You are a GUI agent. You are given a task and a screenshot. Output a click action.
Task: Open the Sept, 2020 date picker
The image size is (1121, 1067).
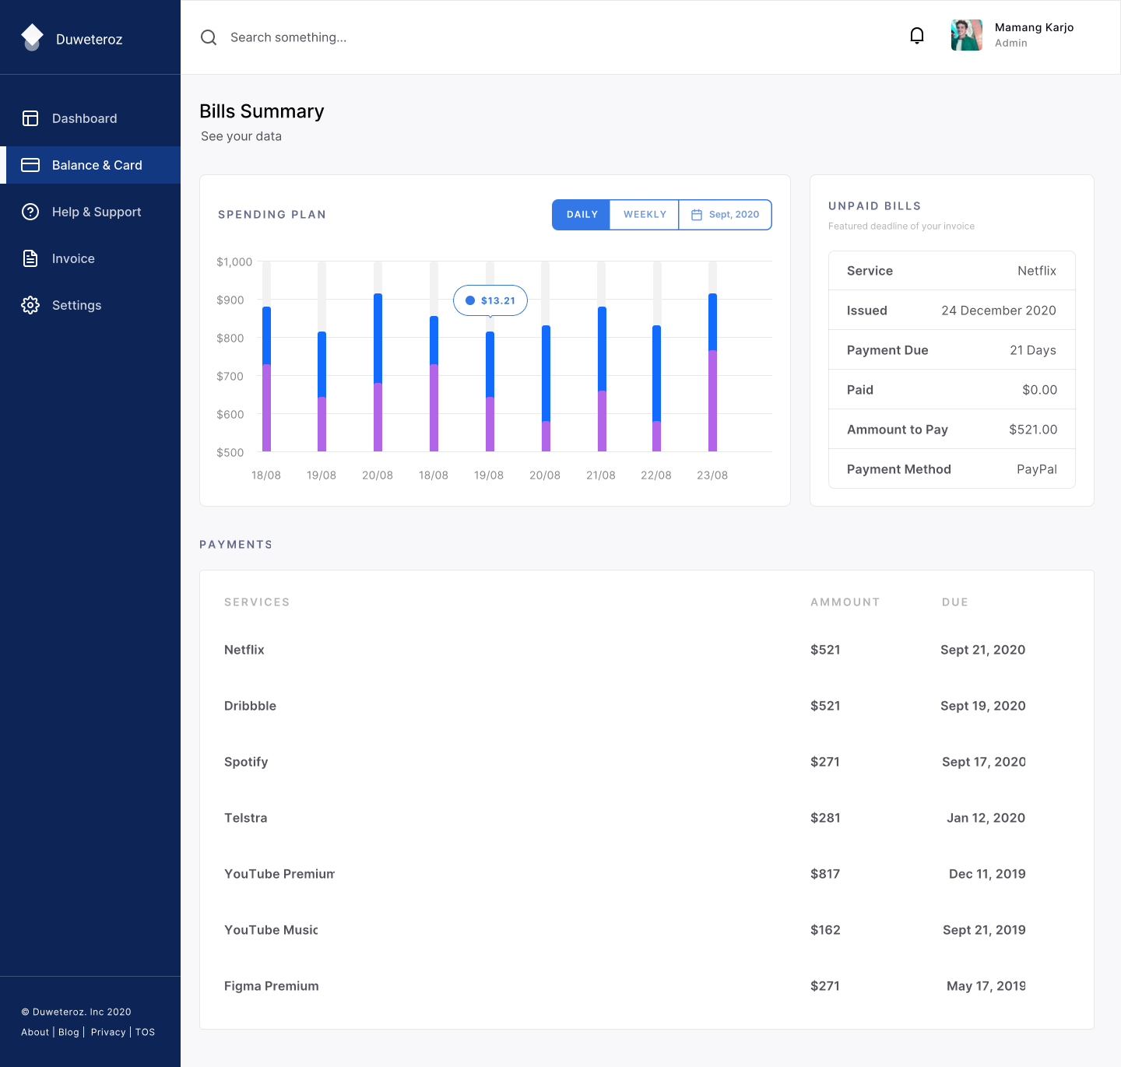pyautogui.click(x=725, y=215)
